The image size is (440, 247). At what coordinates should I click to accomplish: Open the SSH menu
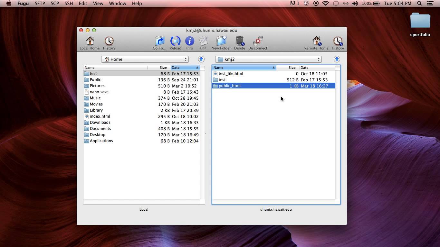tap(69, 4)
